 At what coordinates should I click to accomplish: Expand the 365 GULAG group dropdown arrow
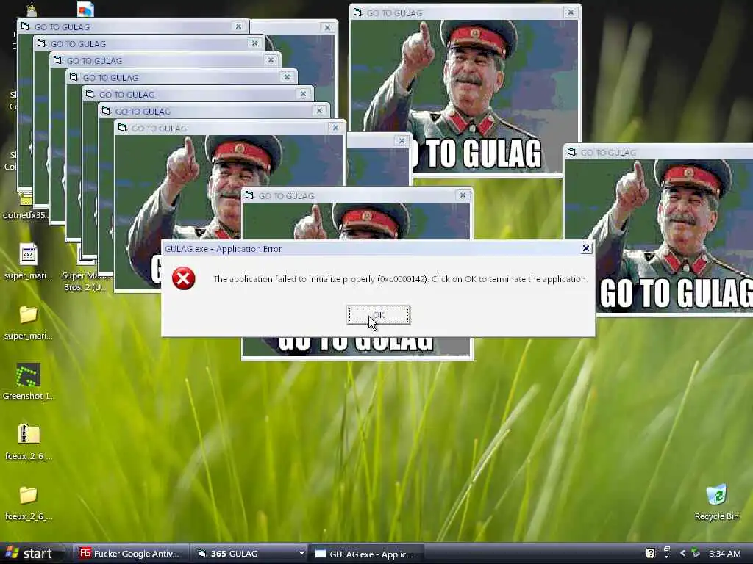click(301, 553)
